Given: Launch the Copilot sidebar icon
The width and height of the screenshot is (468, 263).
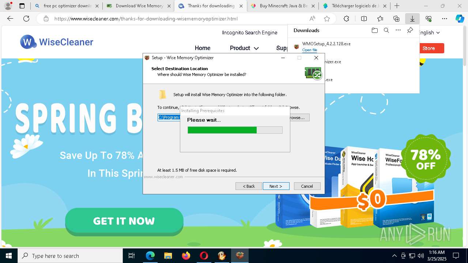Looking at the screenshot, I should [460, 19].
